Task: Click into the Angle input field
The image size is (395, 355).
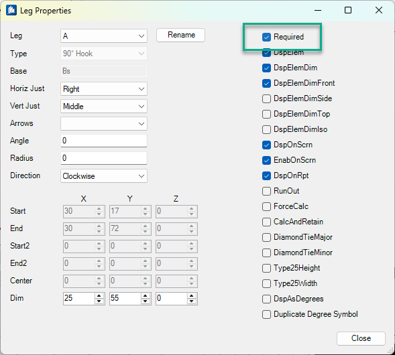Action: pyautogui.click(x=104, y=141)
